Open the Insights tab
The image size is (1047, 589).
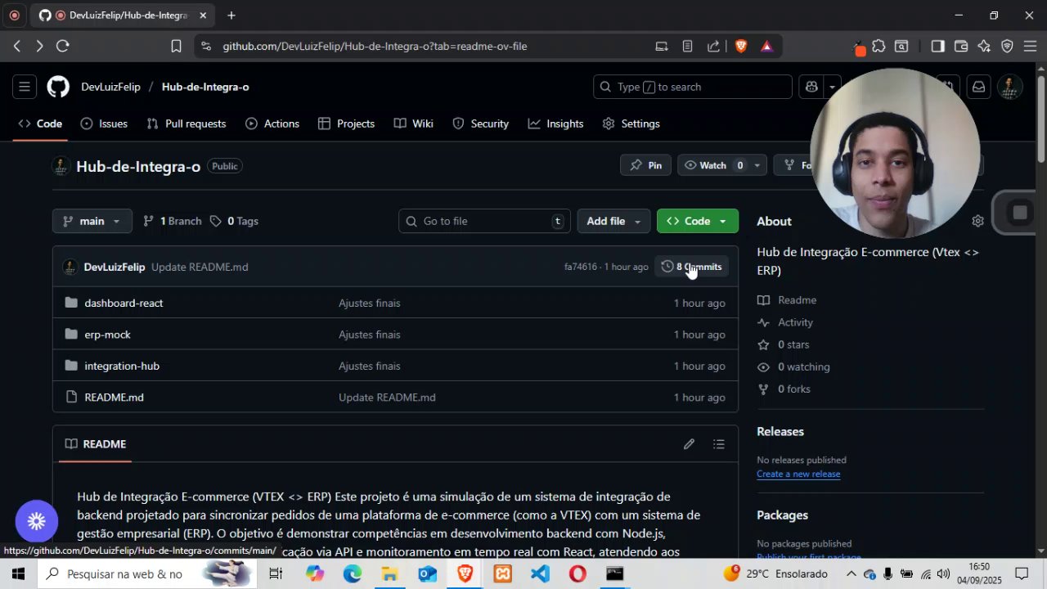[x=555, y=124]
